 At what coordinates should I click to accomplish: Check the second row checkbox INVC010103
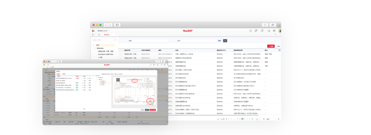pyautogui.click(x=121, y=58)
